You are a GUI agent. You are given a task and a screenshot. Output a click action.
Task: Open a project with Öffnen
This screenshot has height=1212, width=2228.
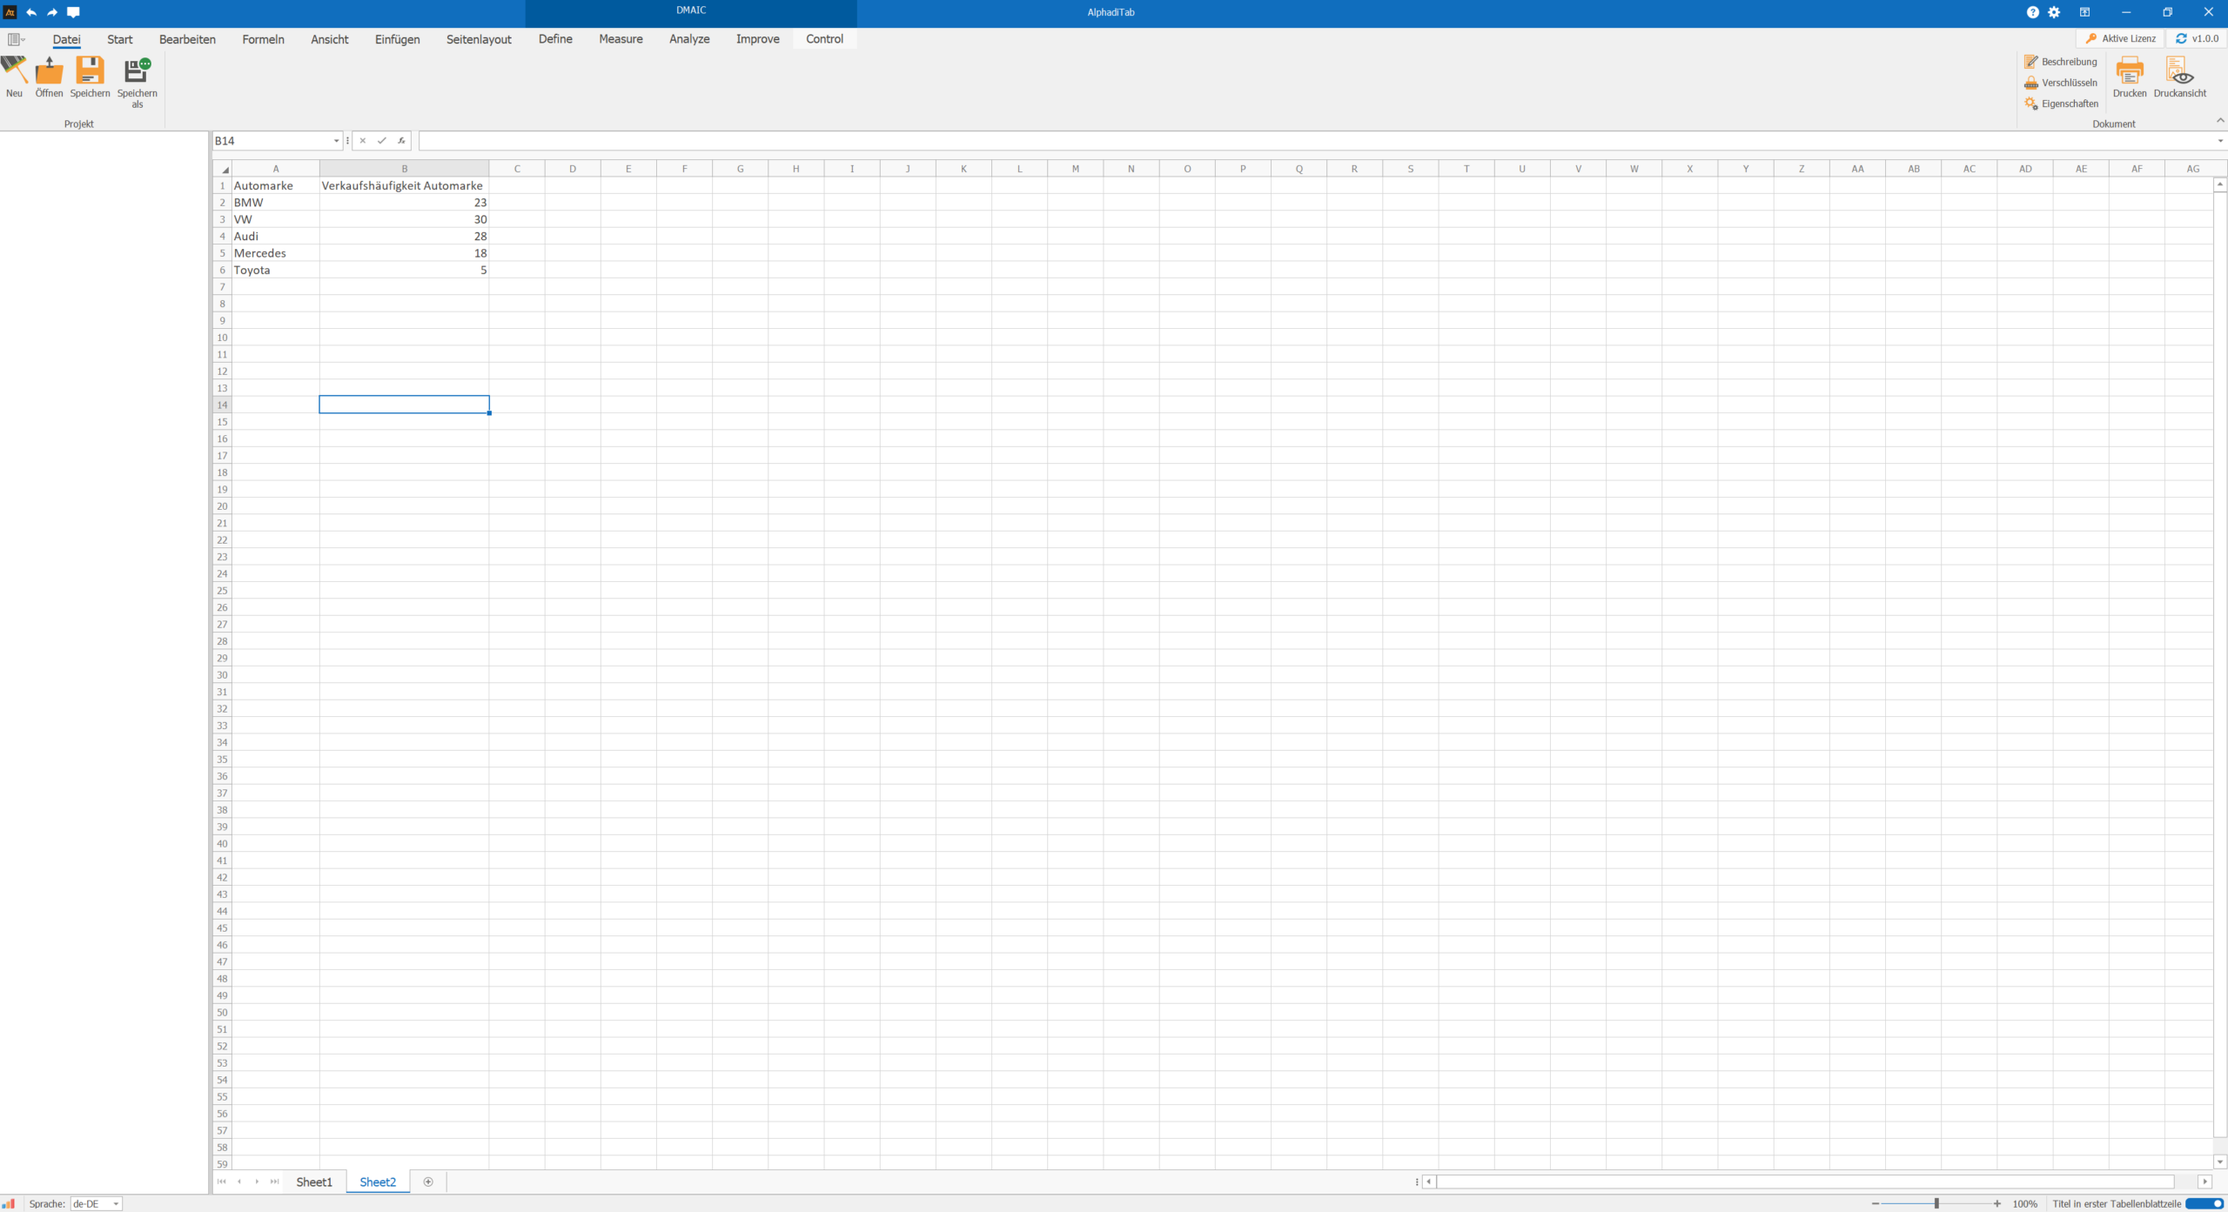pyautogui.click(x=49, y=71)
